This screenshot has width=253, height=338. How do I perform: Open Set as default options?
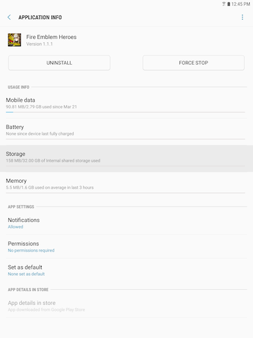[126, 270]
